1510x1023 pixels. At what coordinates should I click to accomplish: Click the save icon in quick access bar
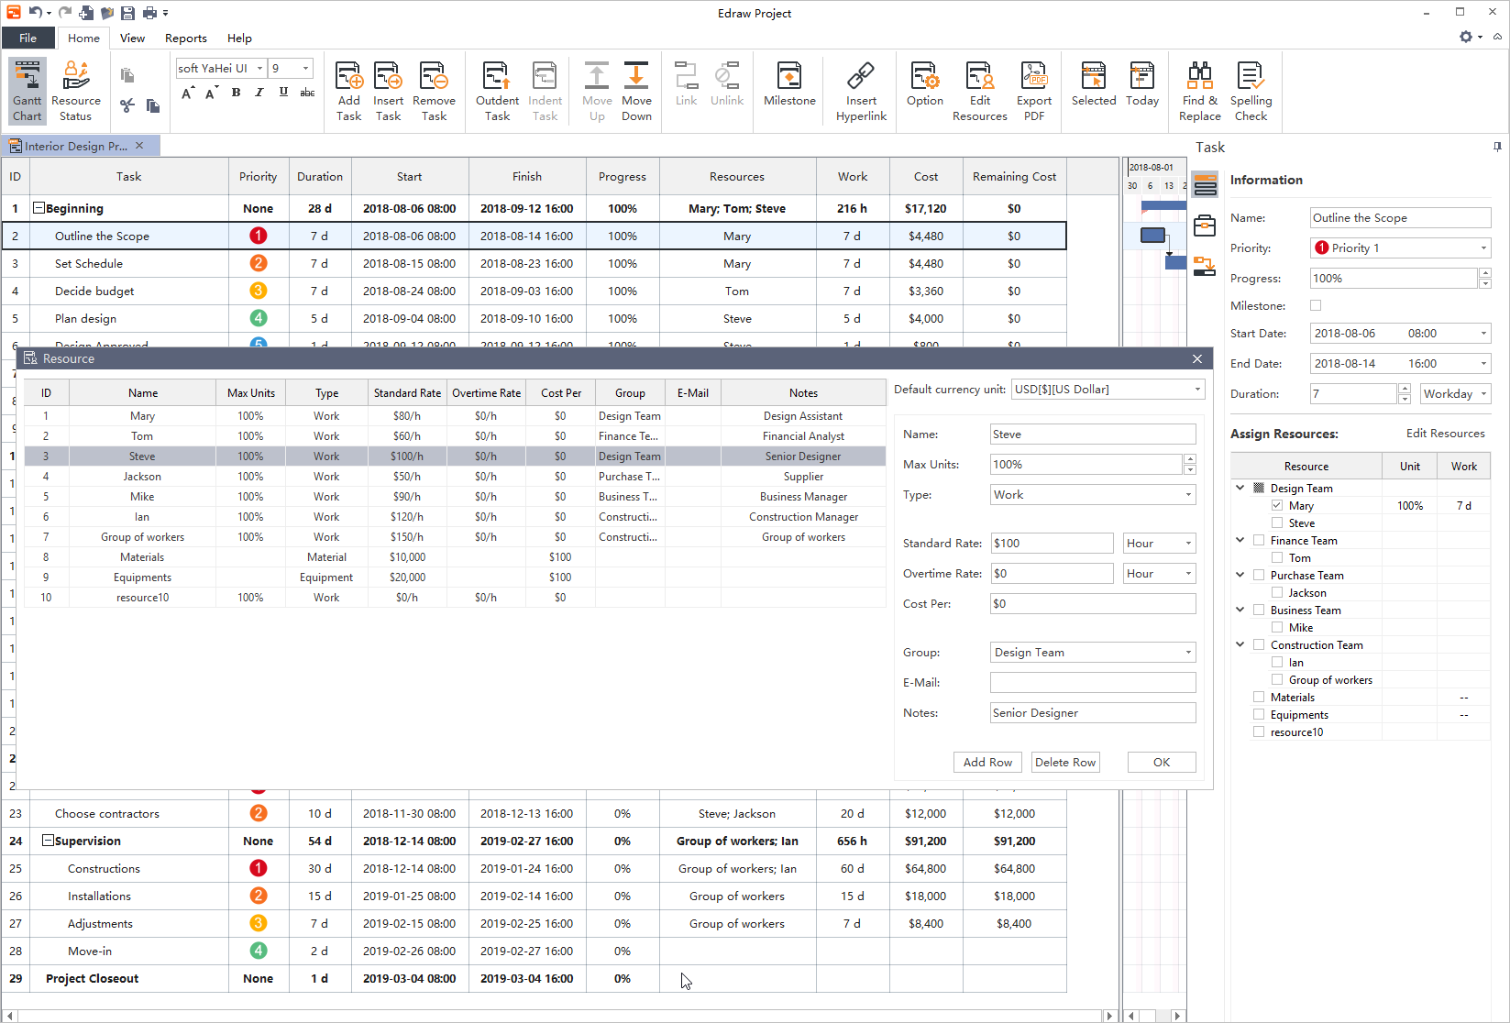coord(127,13)
